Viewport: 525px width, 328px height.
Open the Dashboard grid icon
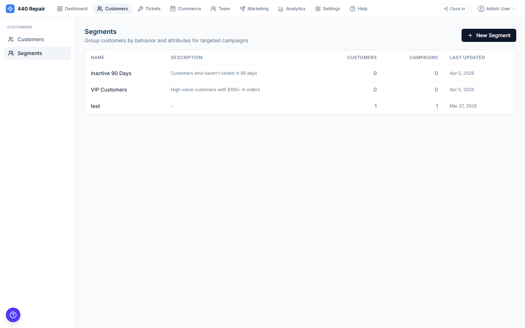coord(60,9)
